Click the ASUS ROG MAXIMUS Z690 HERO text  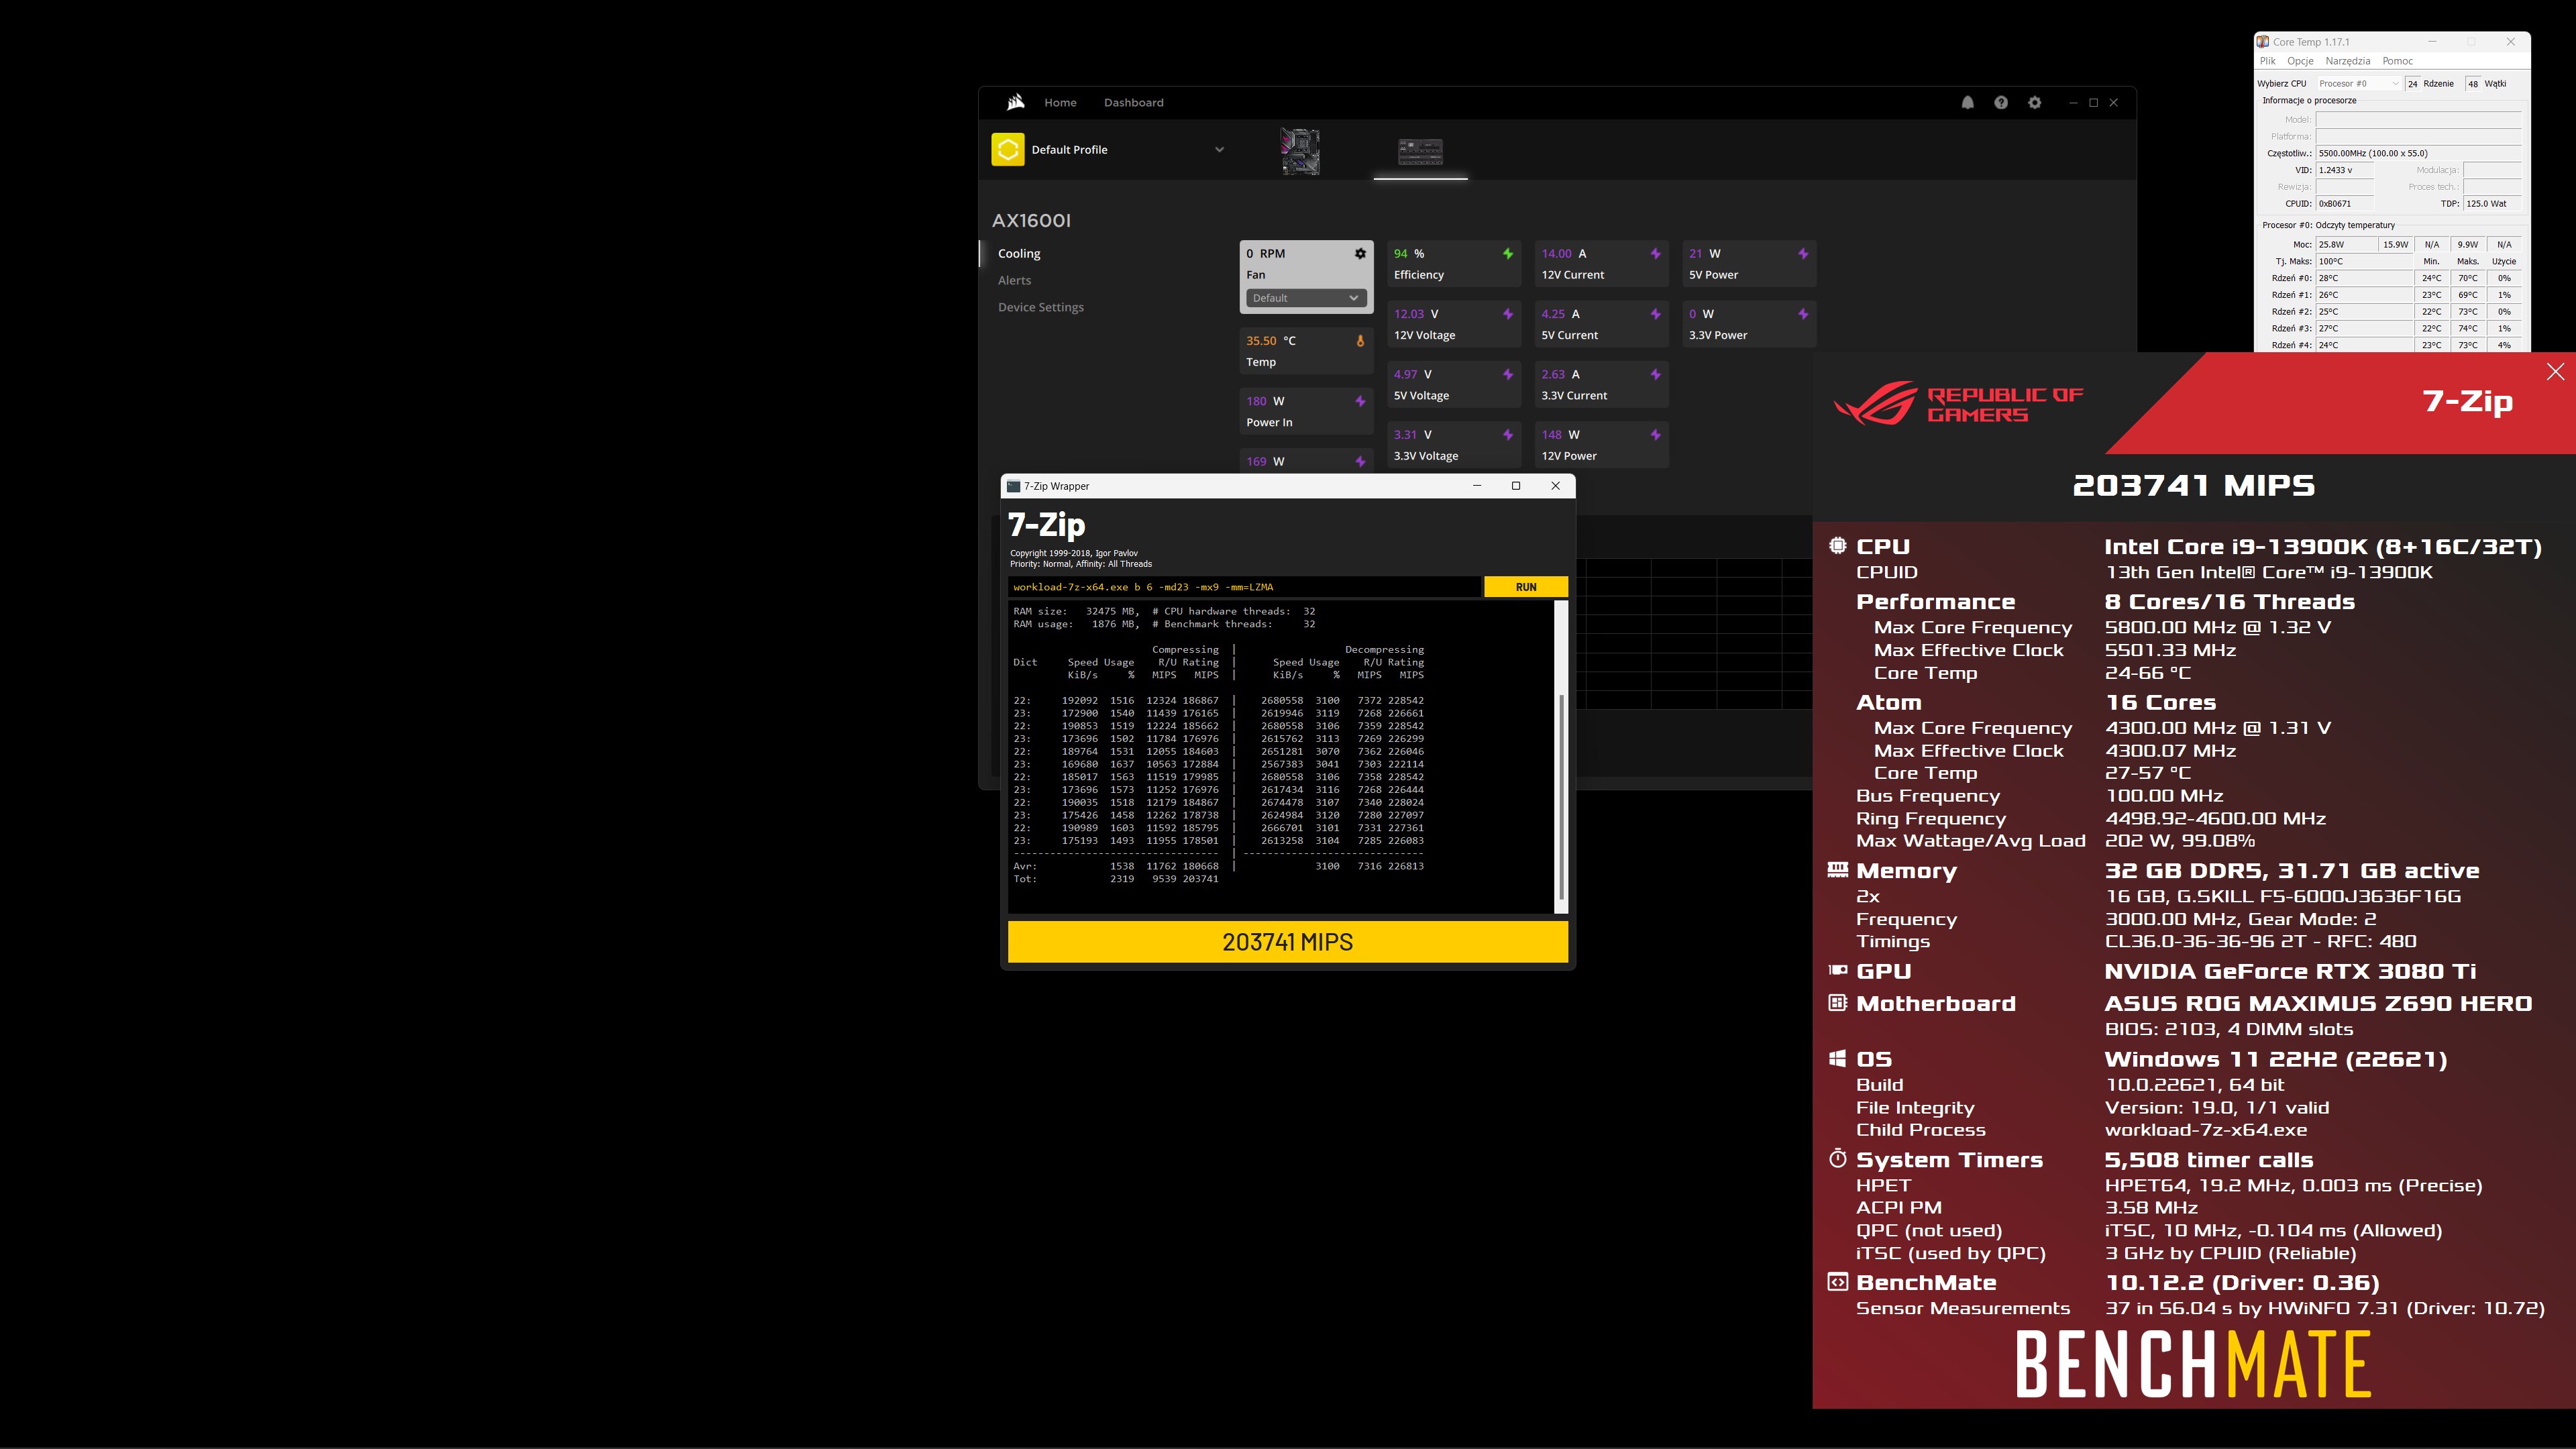(2318, 1003)
